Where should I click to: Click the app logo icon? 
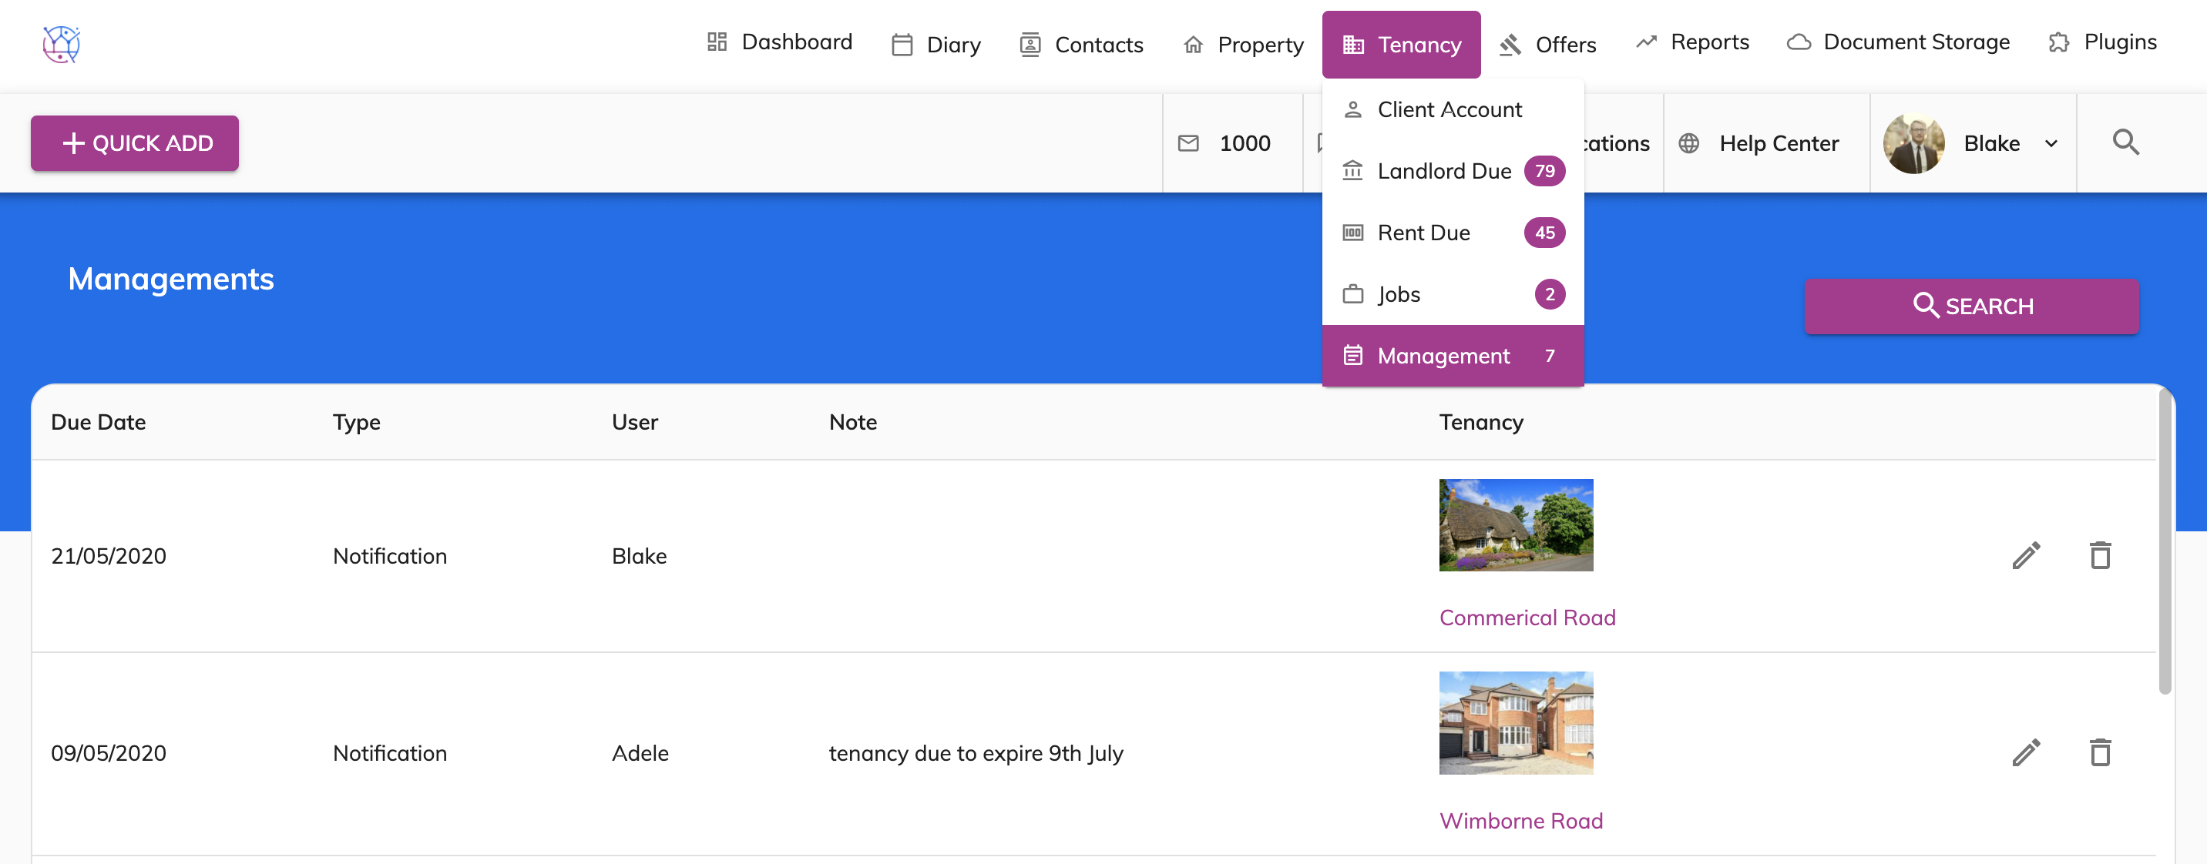tap(62, 44)
